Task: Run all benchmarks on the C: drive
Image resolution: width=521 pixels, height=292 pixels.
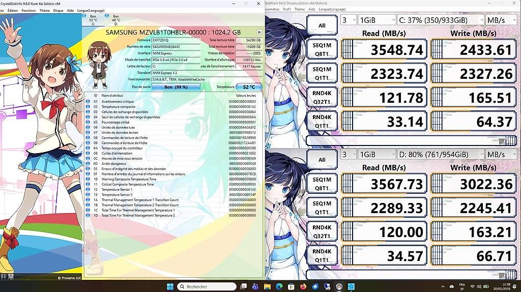Action: (x=322, y=25)
